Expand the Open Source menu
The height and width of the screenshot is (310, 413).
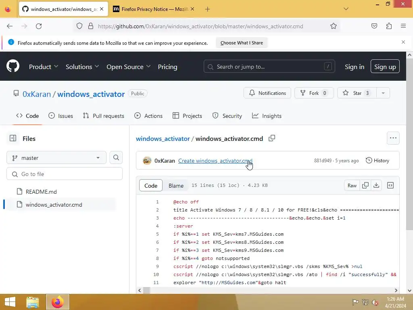[x=129, y=67]
